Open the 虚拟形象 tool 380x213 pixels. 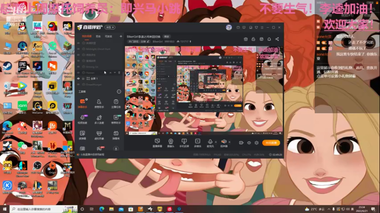pyautogui.click(x=99, y=135)
